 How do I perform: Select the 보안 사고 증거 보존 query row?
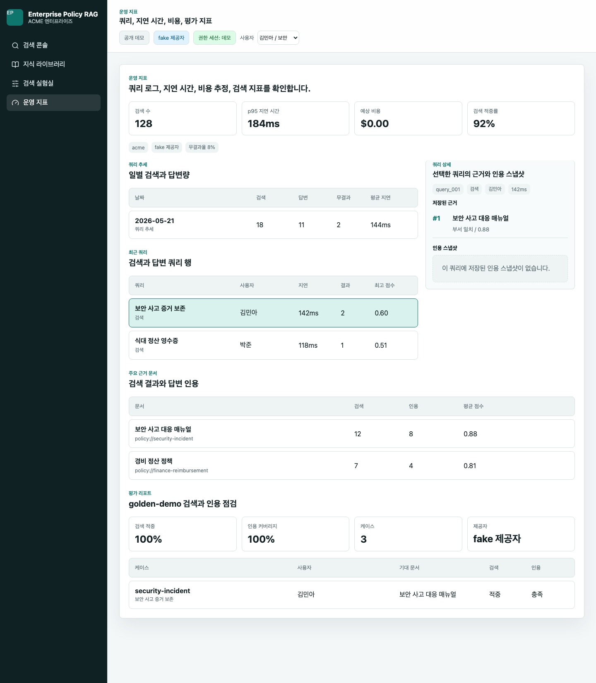tap(273, 313)
